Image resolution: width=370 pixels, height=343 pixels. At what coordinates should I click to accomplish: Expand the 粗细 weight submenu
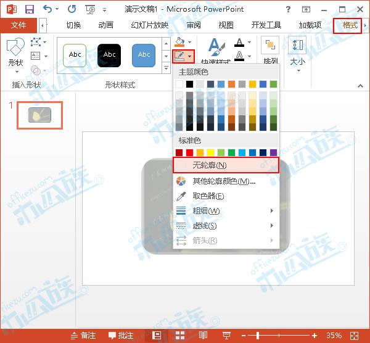click(x=226, y=210)
